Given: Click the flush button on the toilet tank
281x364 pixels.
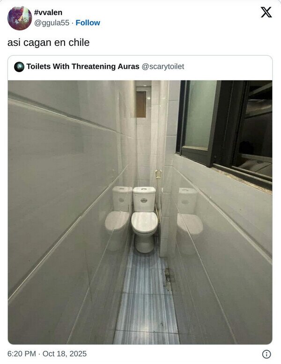Looking at the screenshot, I should (144, 201).
